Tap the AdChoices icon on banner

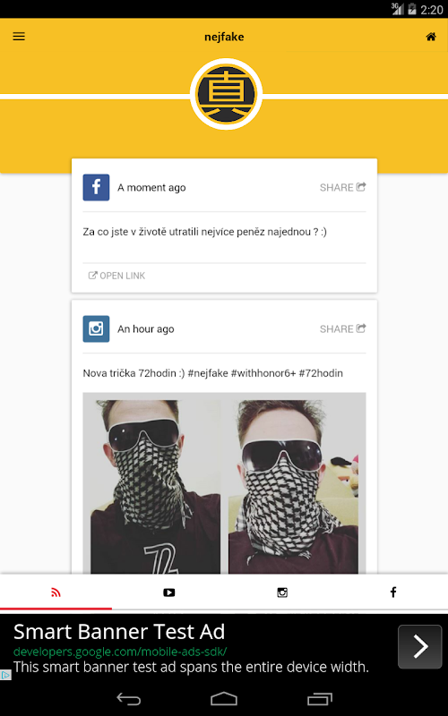5,675
